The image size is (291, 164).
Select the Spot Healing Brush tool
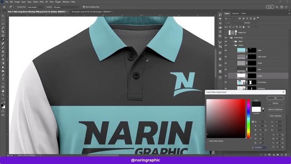pyautogui.click(x=3, y=44)
